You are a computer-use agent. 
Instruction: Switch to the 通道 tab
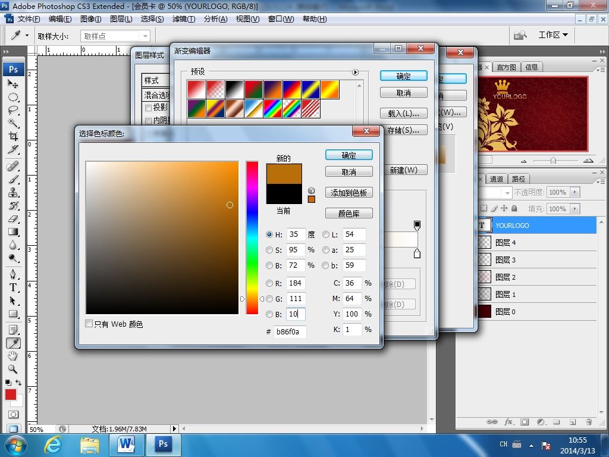[x=496, y=179]
